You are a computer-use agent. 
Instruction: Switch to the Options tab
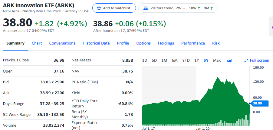click(143, 43)
